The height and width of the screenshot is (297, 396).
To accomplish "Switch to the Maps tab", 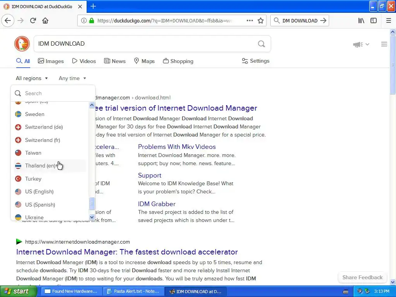I will pos(144,61).
